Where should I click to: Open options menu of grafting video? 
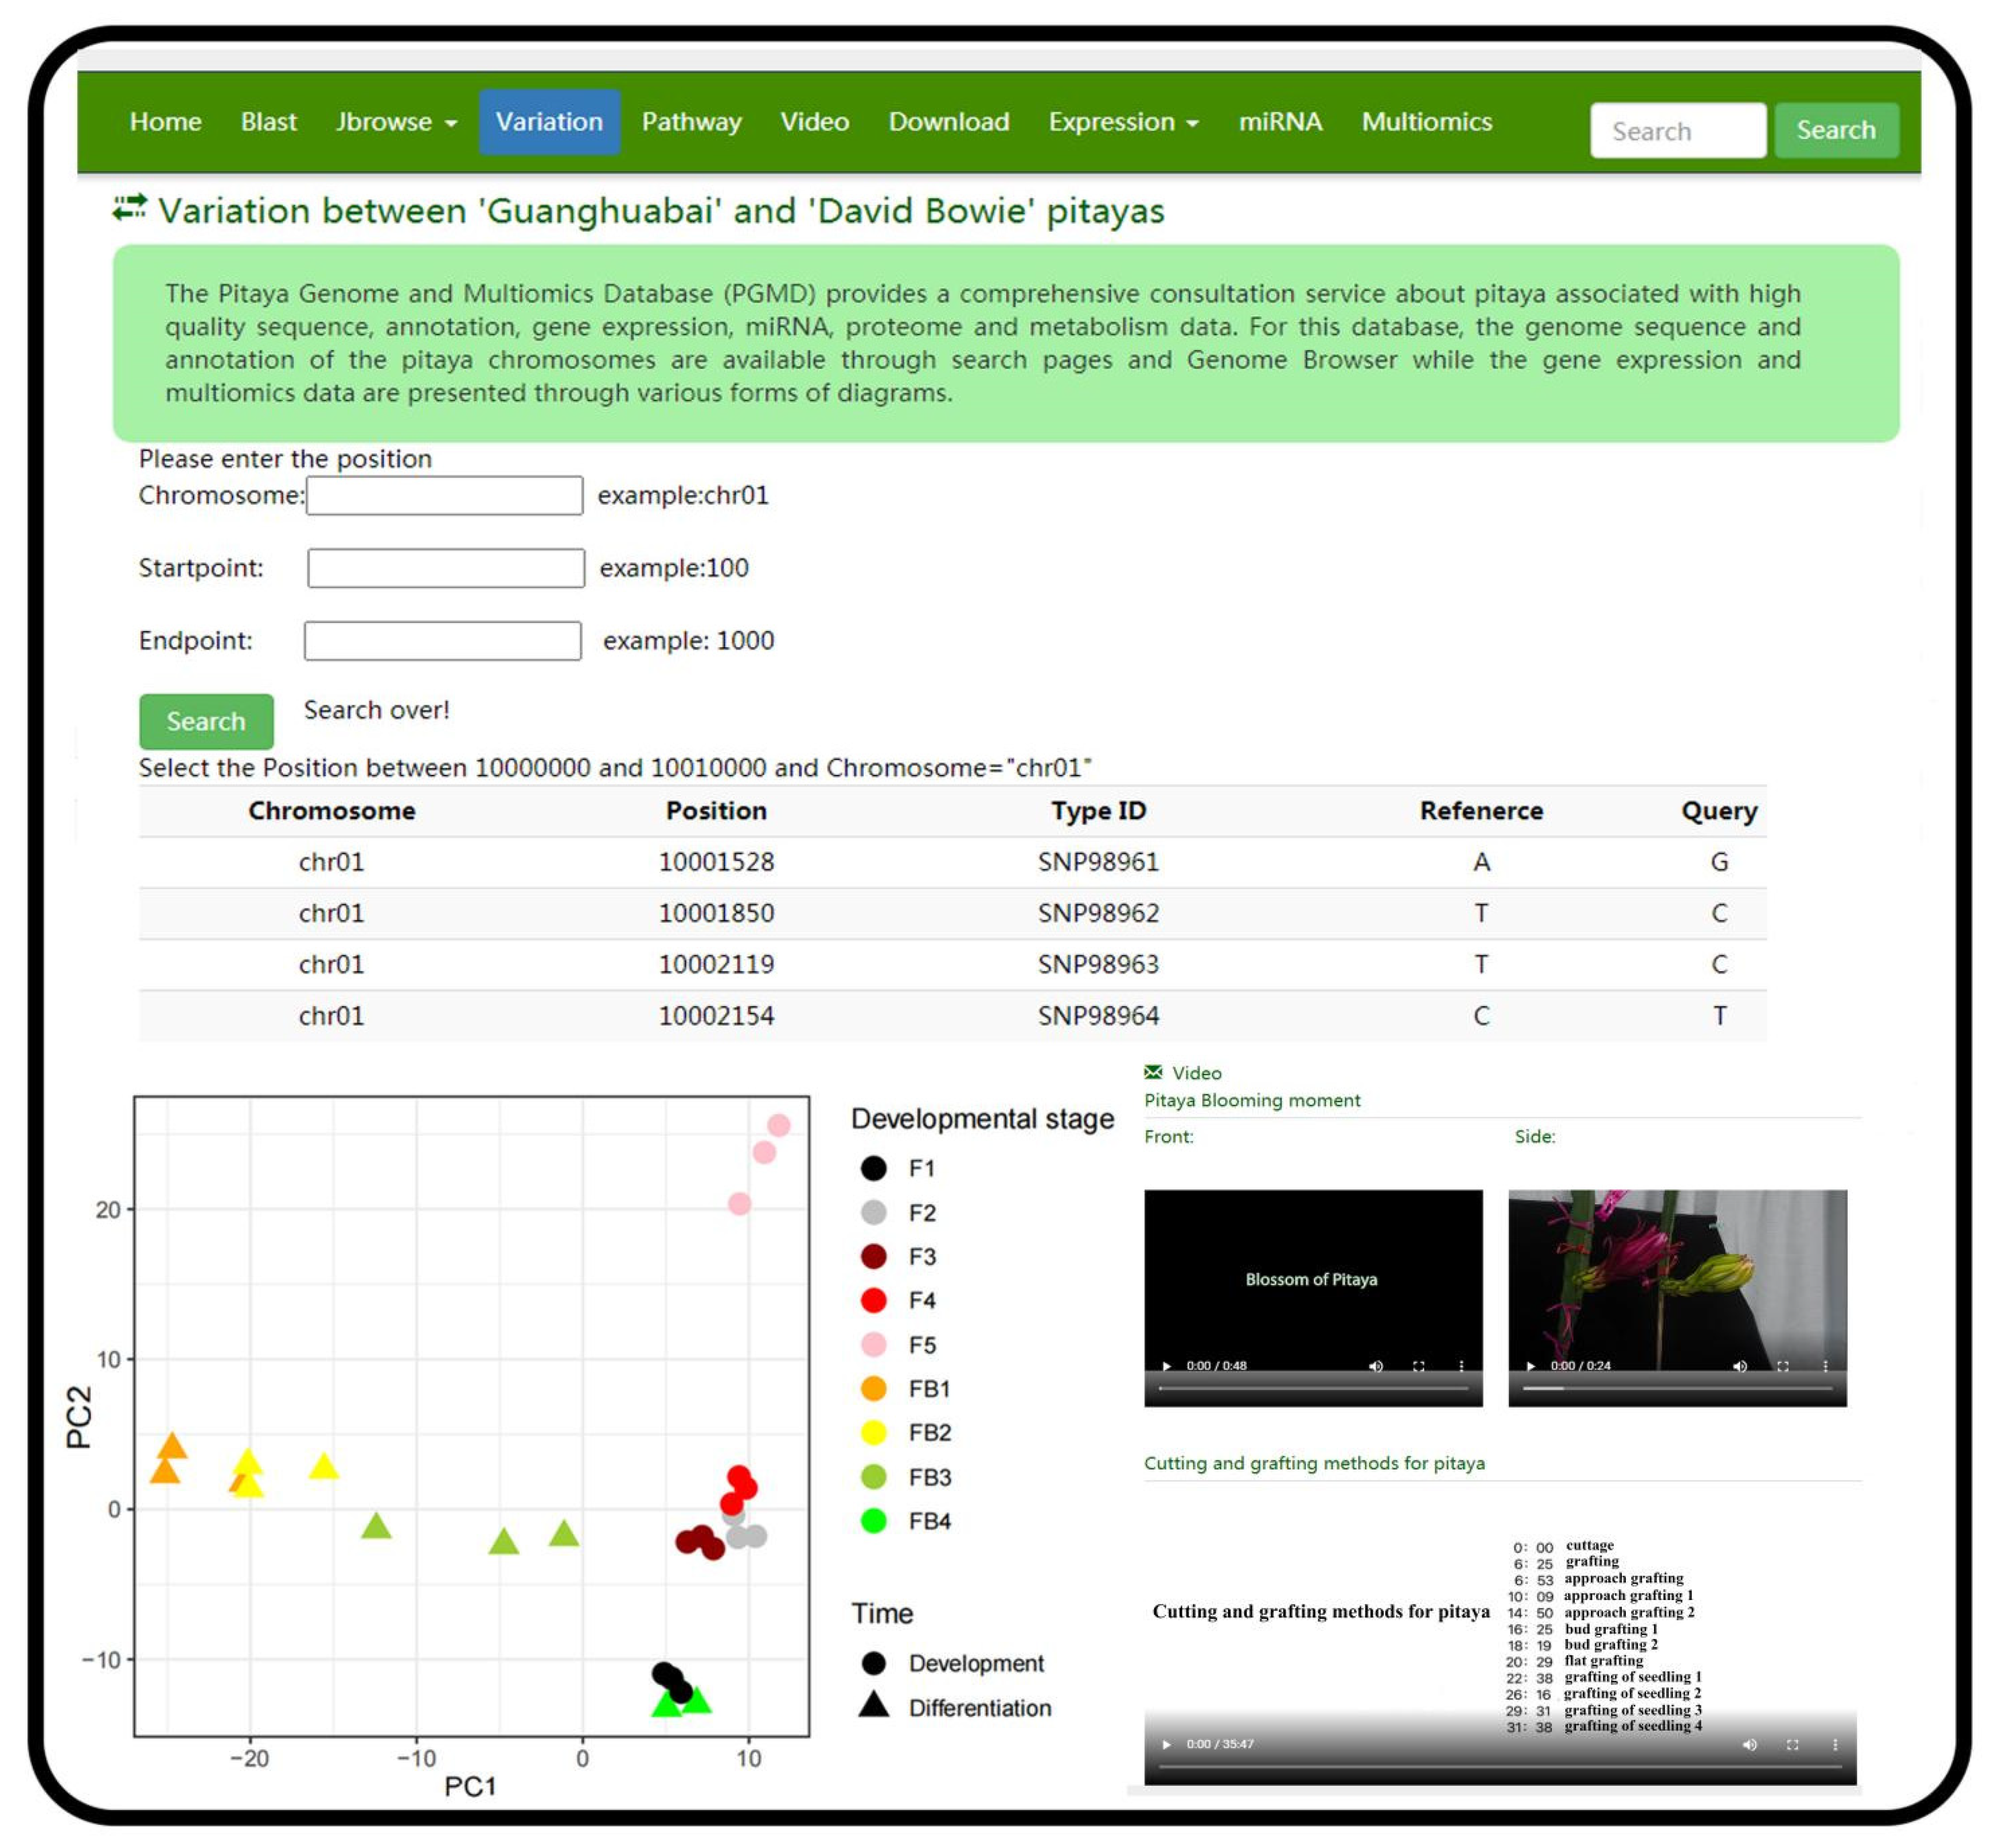pos(1835,1745)
